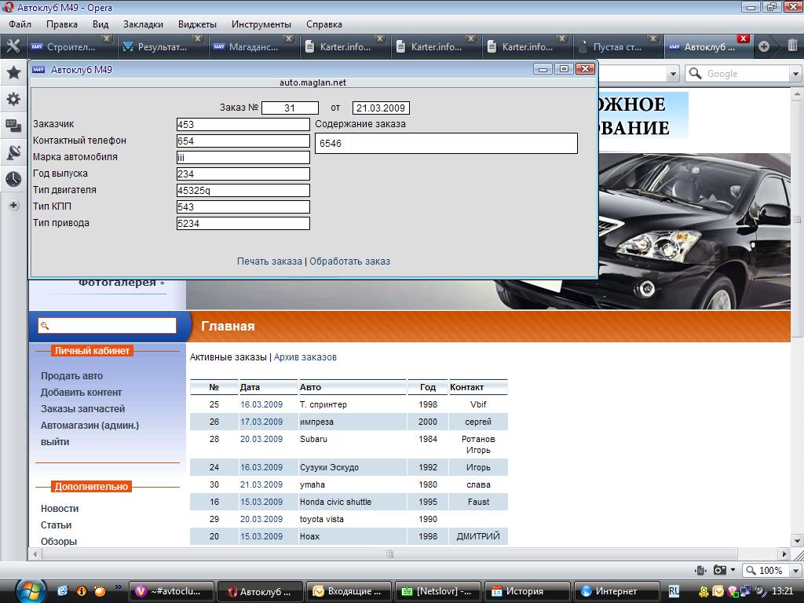804x603 pixels.
Task: Open Правка menu
Action: click(61, 24)
